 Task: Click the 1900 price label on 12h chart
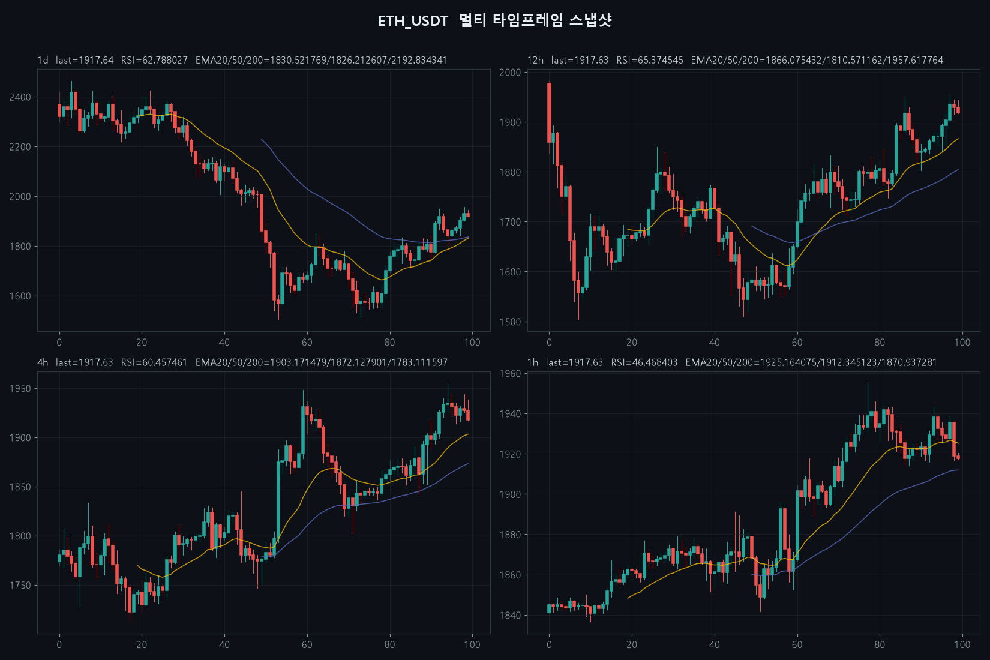click(510, 122)
